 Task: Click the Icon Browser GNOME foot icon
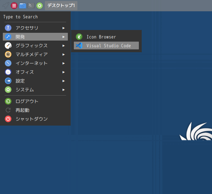79,37
